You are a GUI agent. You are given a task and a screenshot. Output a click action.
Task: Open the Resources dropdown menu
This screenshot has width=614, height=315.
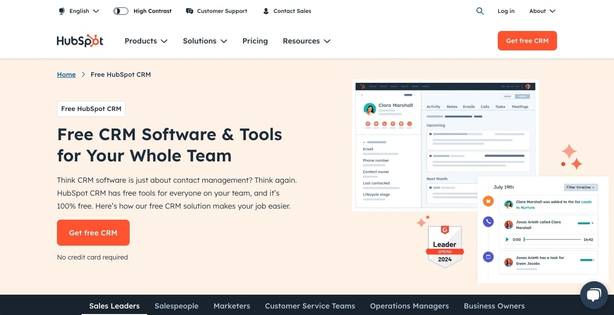(x=307, y=41)
